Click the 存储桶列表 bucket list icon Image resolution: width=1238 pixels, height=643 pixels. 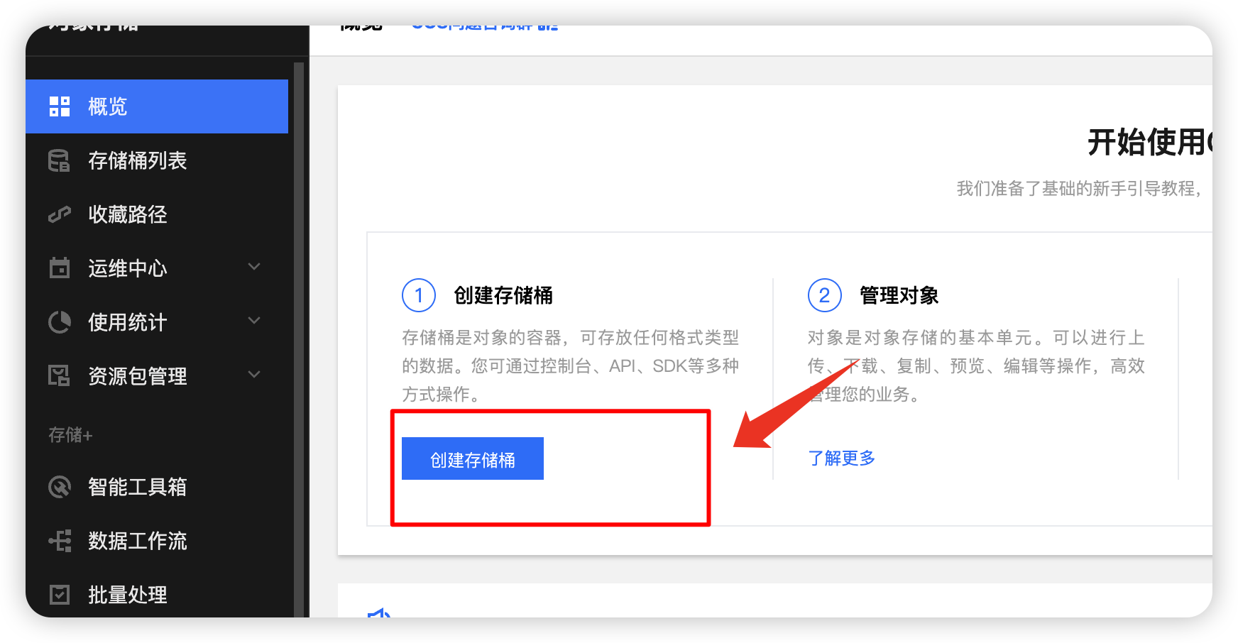tap(60, 160)
